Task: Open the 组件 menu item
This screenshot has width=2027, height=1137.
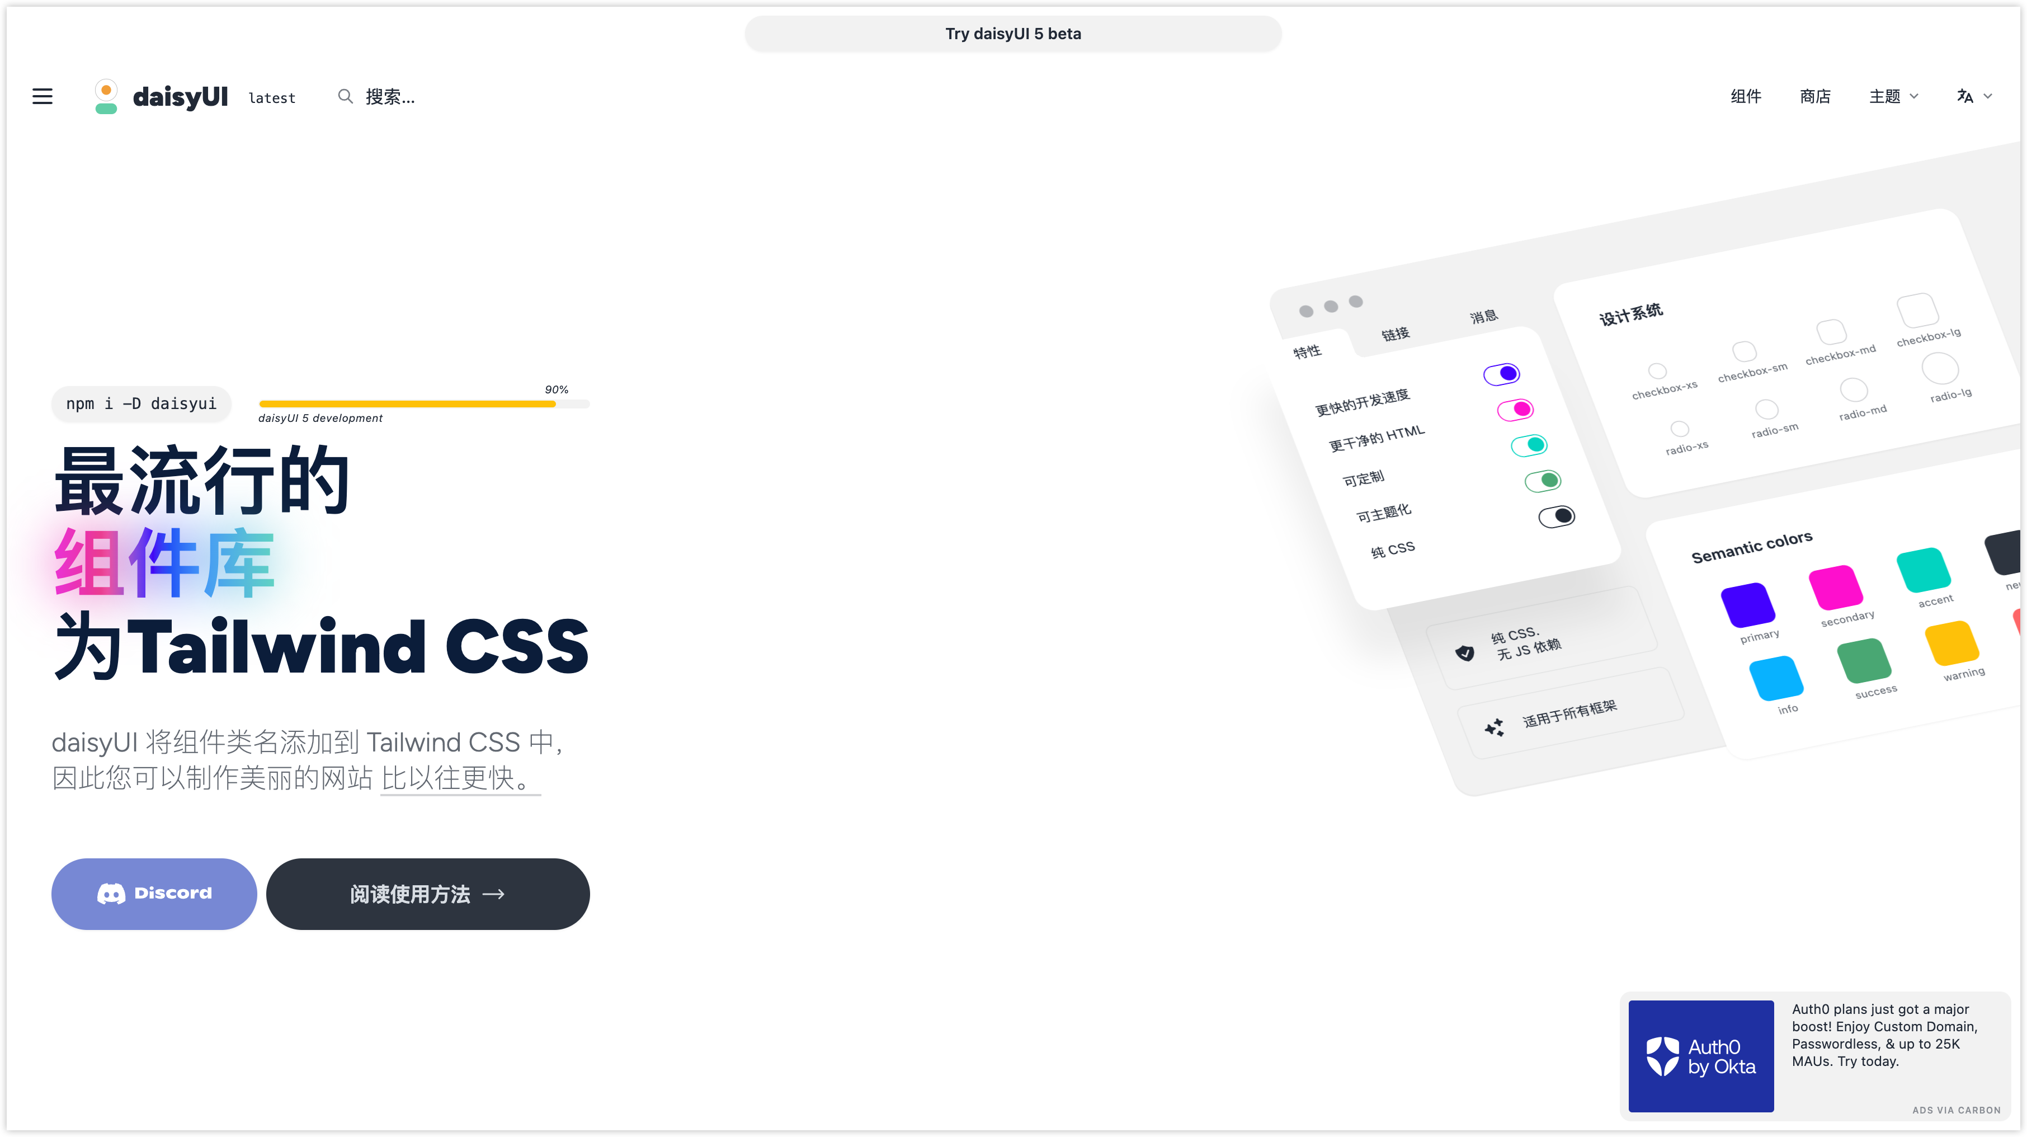Action: tap(1745, 96)
